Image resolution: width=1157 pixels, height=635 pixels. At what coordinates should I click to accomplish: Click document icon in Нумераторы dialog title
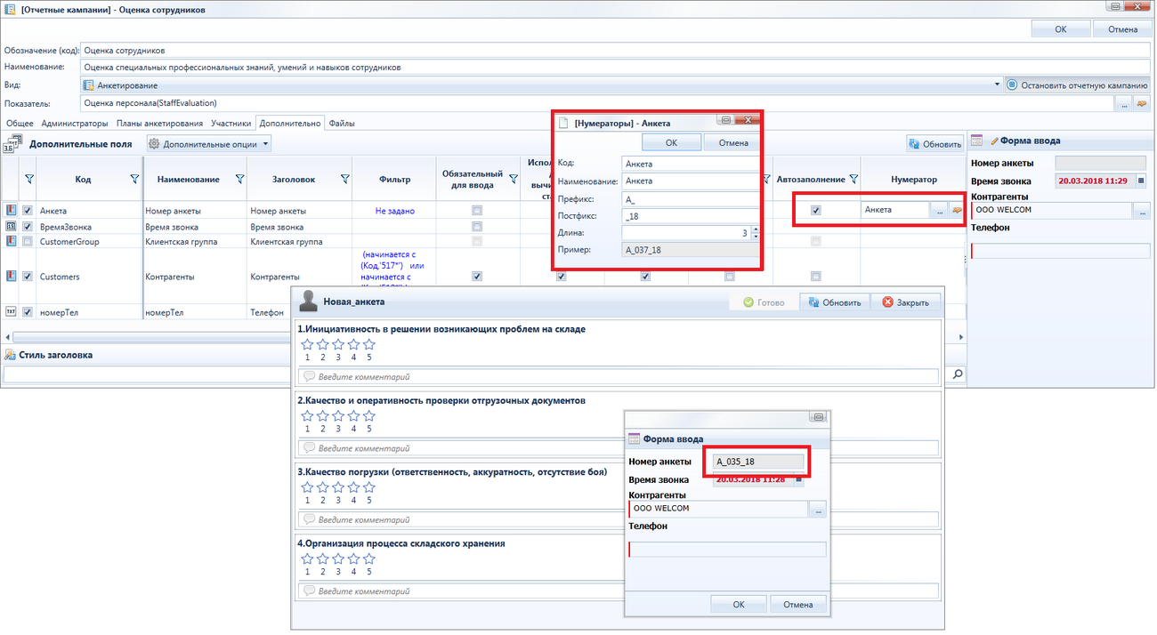pyautogui.click(x=563, y=122)
